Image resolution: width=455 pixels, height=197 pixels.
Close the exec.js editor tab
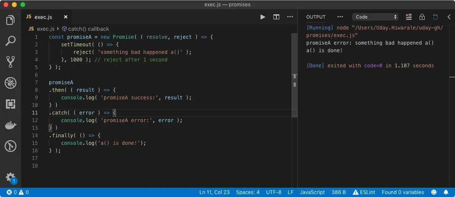(66, 17)
